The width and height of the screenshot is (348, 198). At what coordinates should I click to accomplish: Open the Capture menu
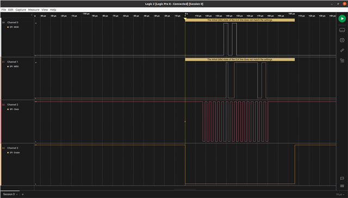(x=21, y=10)
